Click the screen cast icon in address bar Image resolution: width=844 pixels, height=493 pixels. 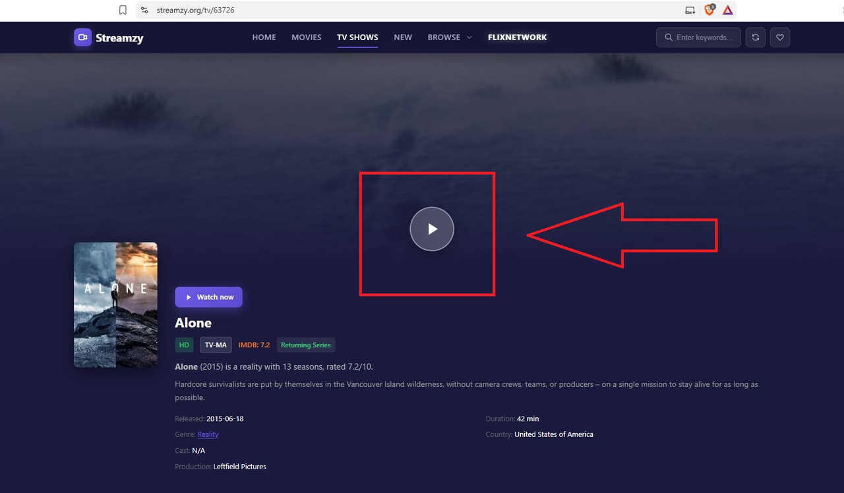[x=690, y=10]
